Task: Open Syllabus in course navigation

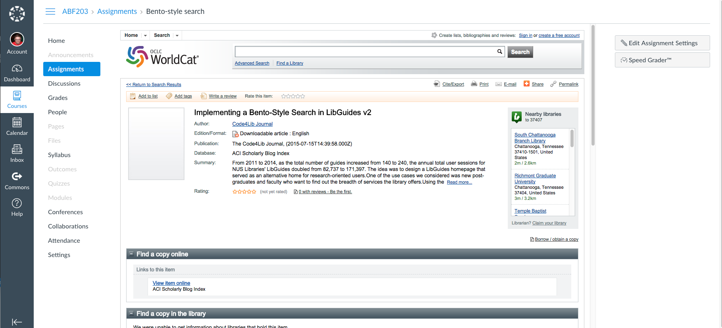Action: click(x=59, y=155)
